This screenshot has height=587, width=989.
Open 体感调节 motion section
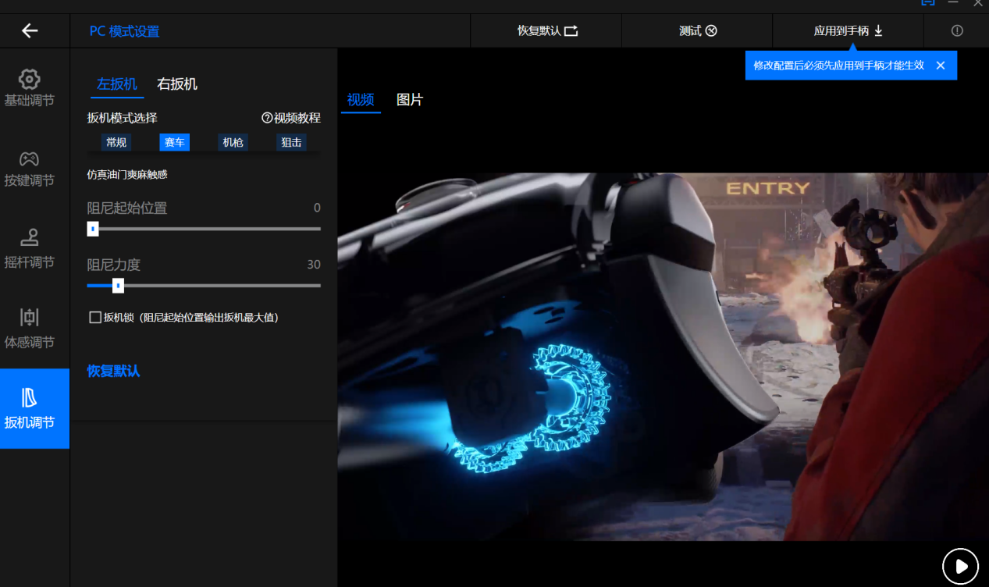coord(30,329)
